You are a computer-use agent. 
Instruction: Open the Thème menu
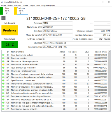(25, 5)
